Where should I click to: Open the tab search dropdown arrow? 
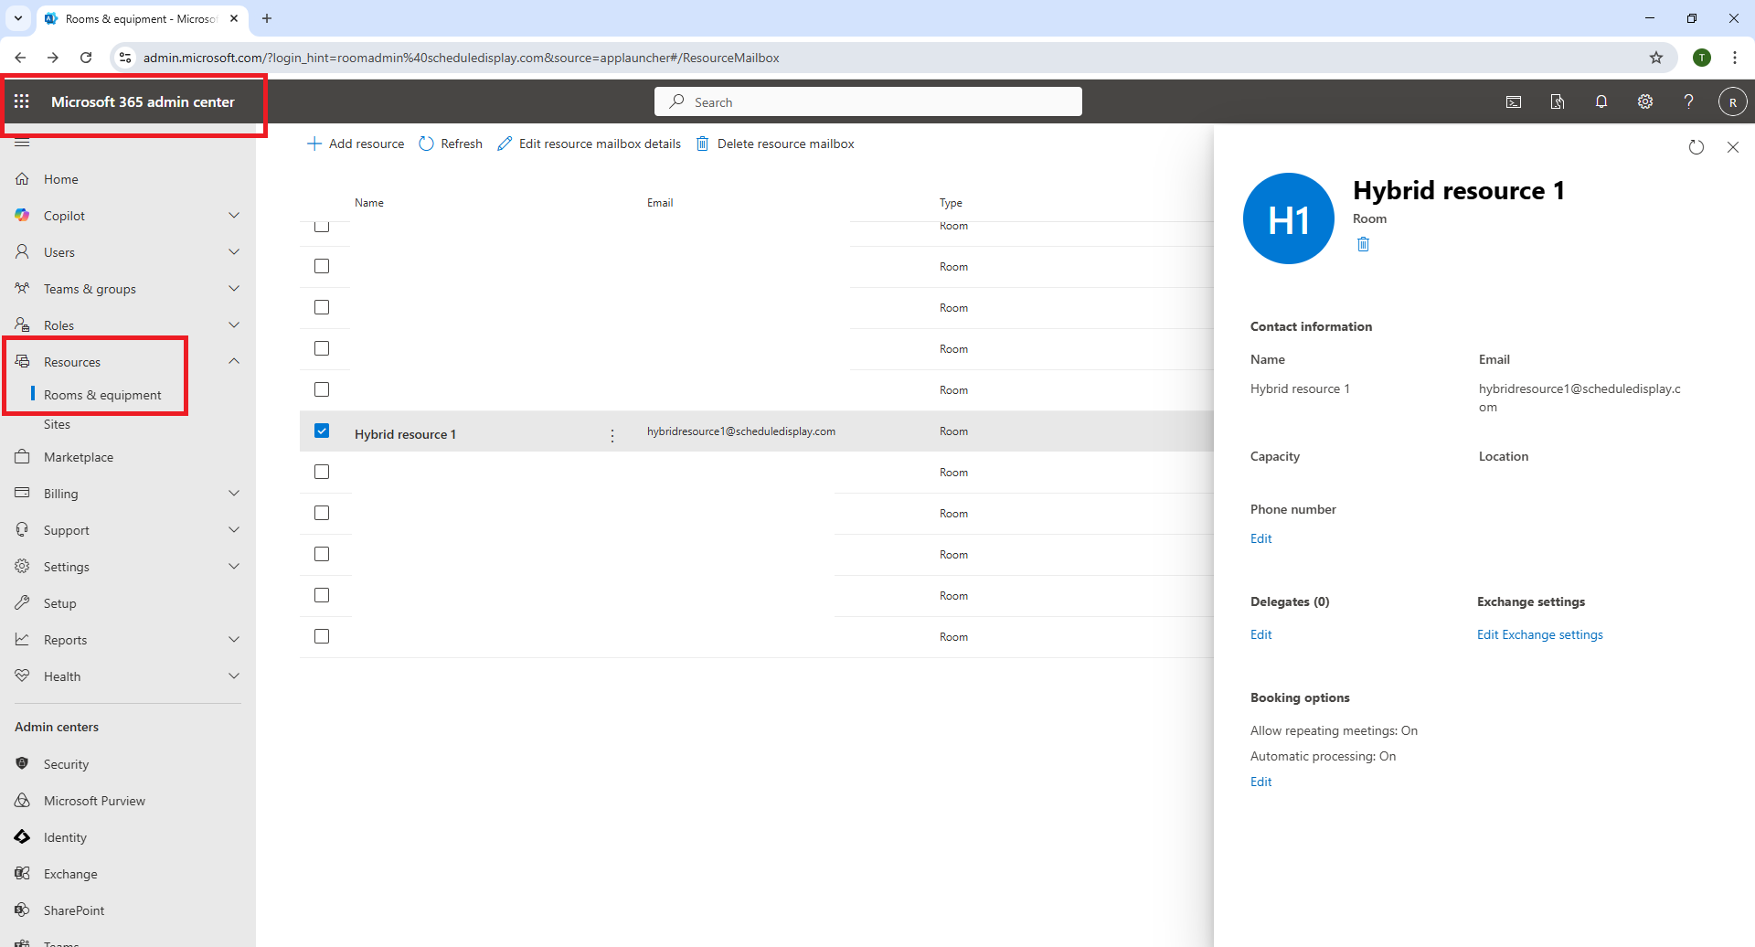click(18, 18)
